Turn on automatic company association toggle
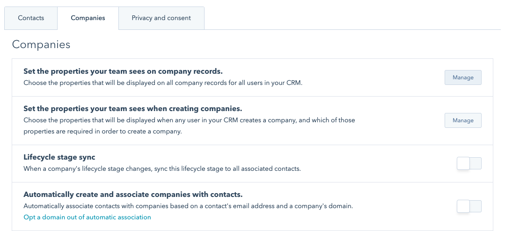Screen dimensions: 505x231 click(469, 206)
